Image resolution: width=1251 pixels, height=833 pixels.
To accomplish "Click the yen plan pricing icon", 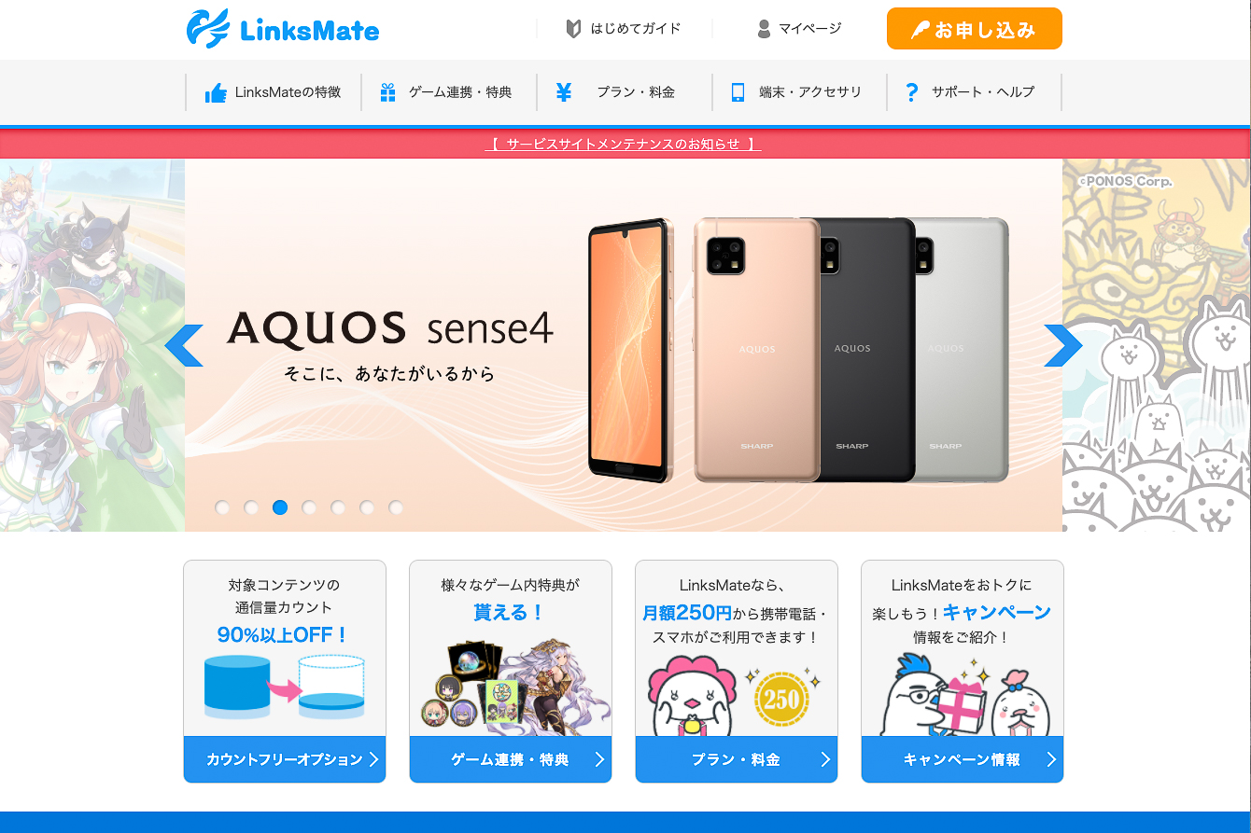I will tap(564, 92).
